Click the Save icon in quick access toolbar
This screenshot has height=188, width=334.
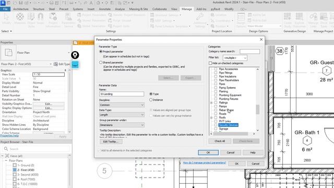click(21, 3)
